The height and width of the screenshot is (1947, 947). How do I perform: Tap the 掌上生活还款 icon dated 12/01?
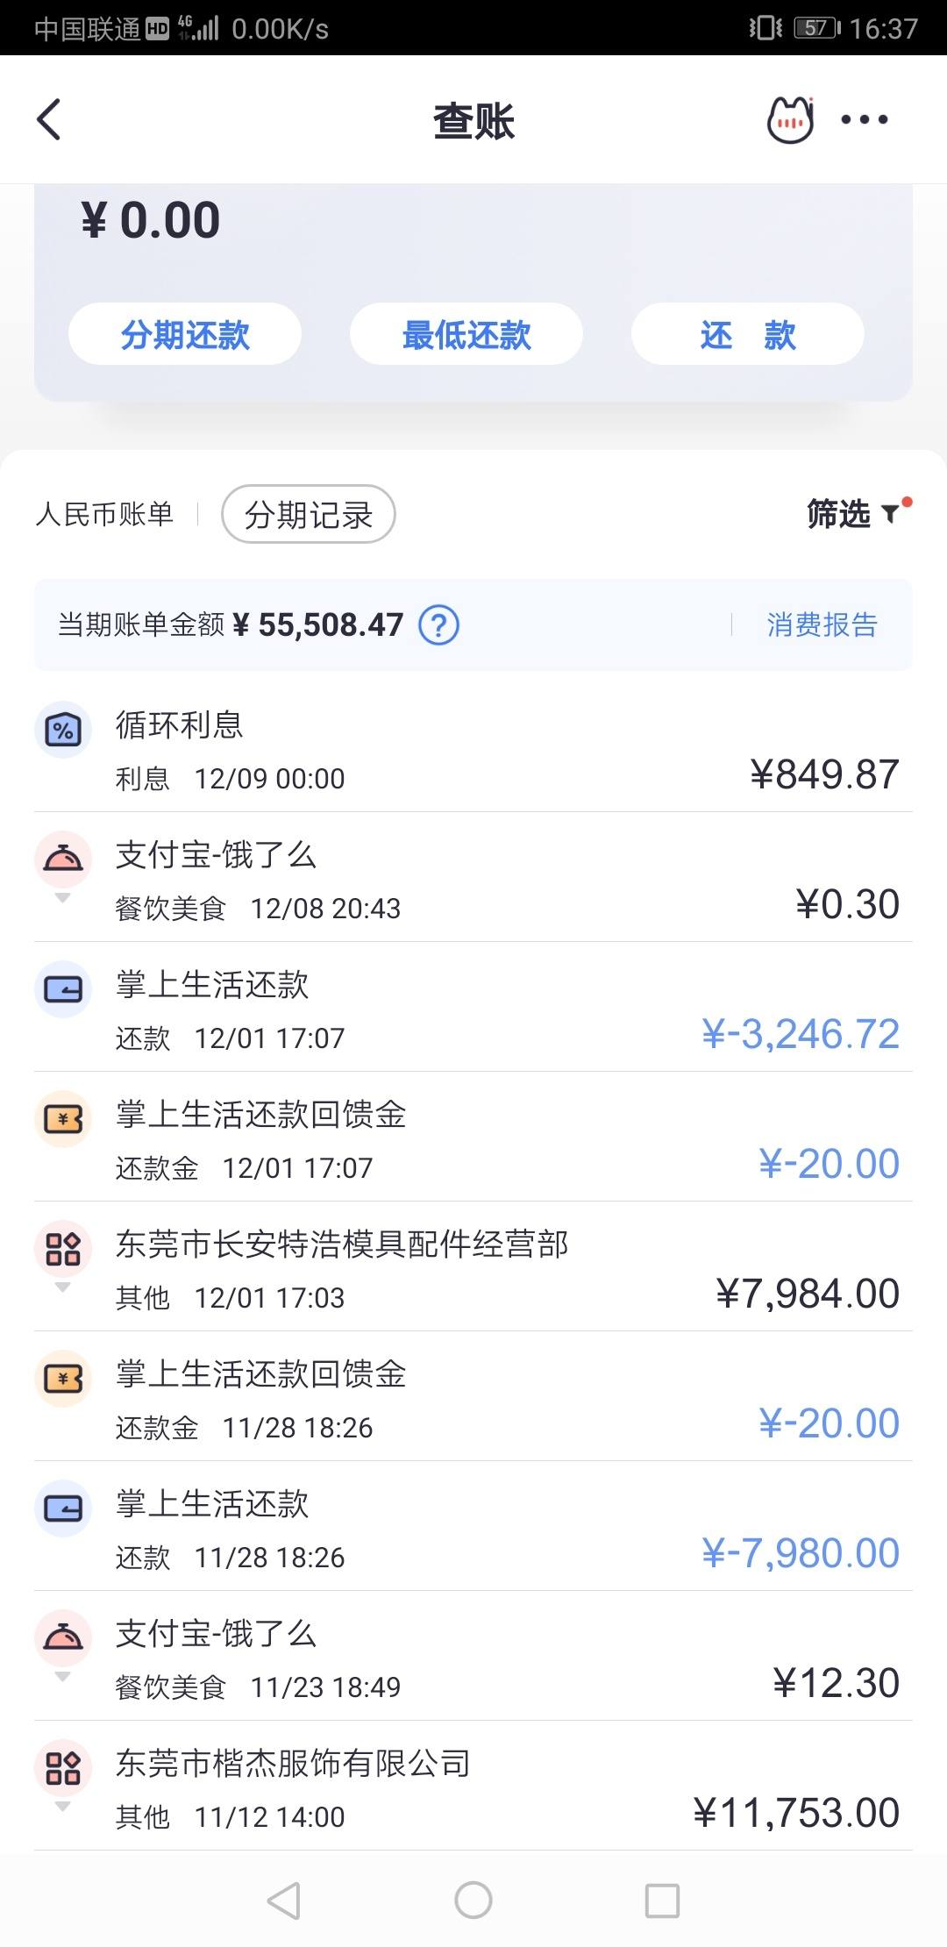click(63, 989)
